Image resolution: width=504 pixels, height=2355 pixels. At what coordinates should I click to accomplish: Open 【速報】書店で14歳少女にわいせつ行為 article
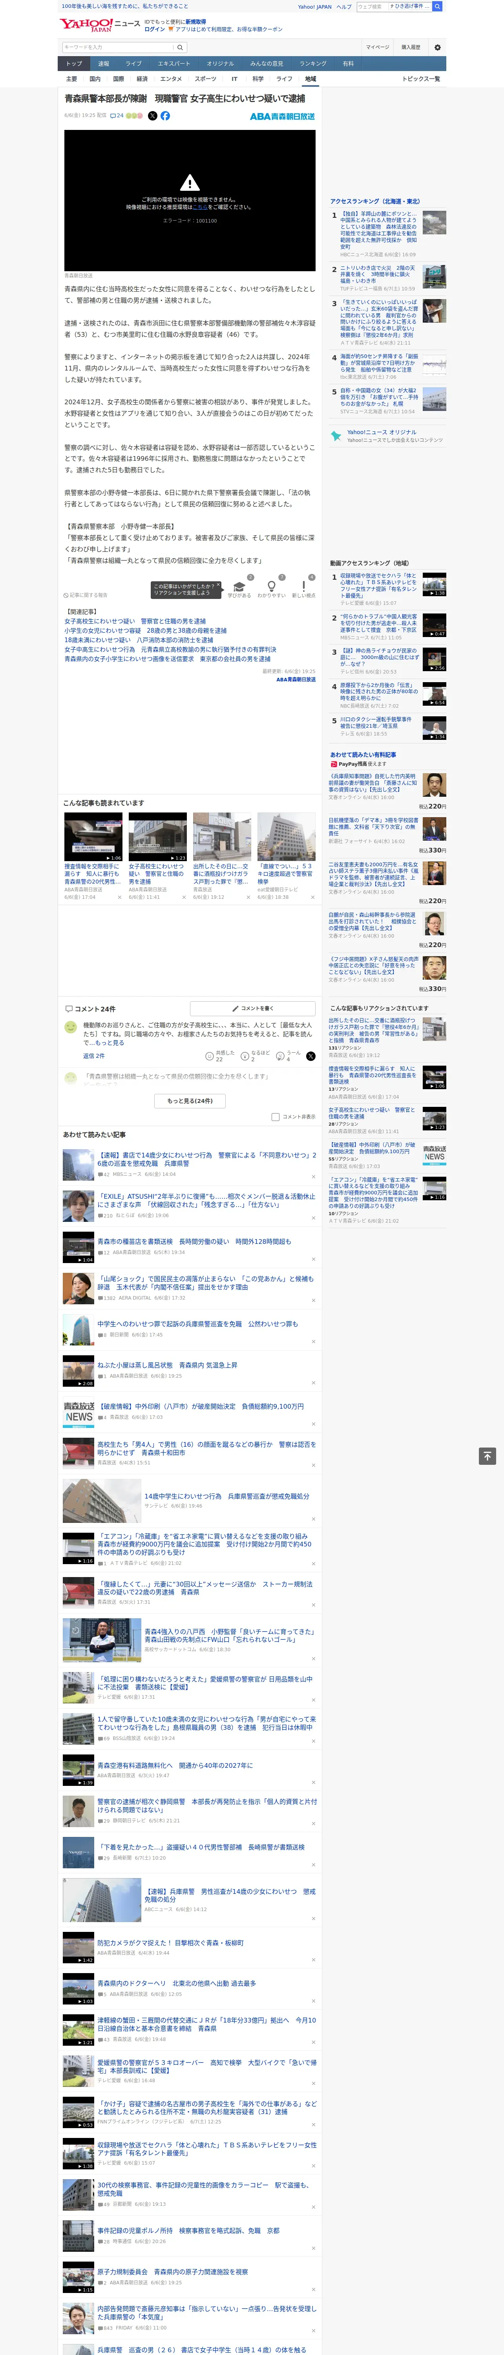pyautogui.click(x=207, y=1159)
